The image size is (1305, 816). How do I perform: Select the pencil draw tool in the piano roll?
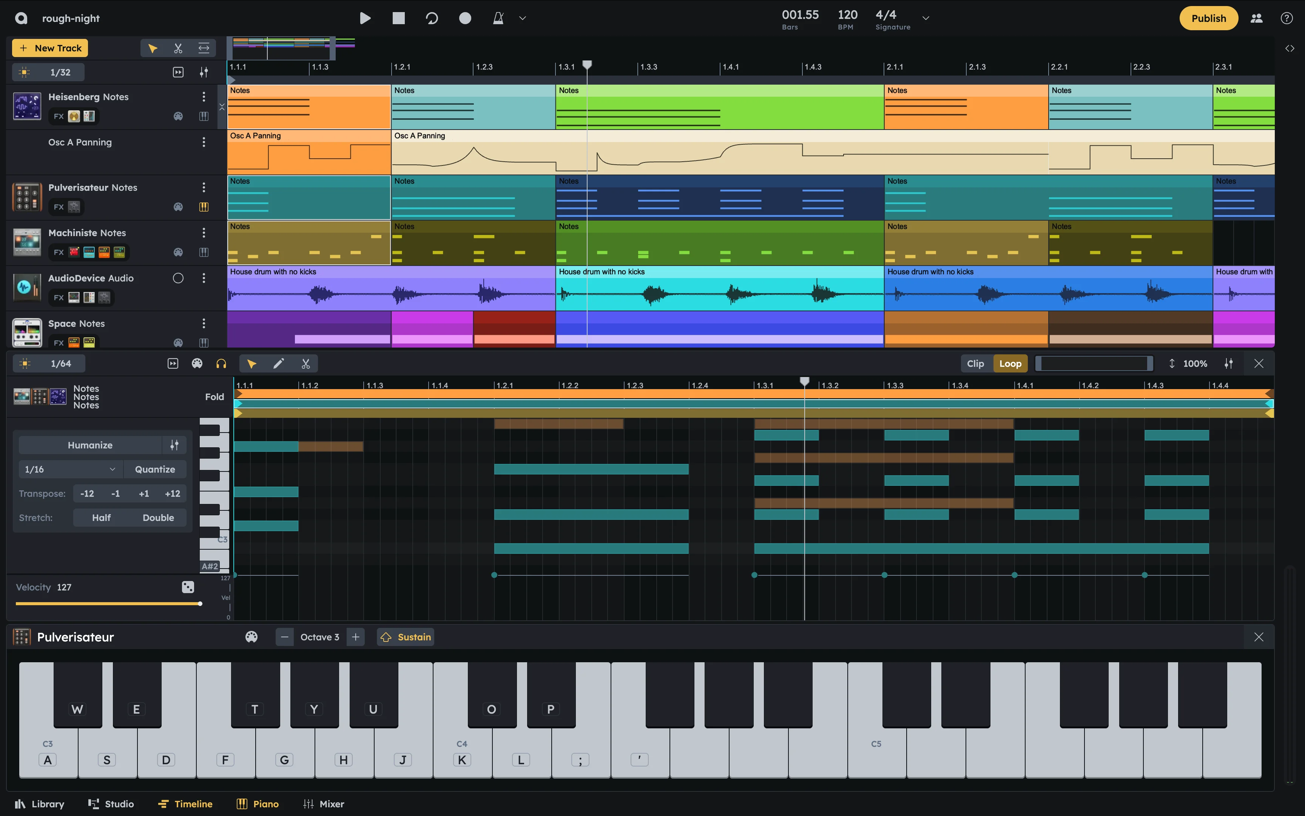click(279, 363)
